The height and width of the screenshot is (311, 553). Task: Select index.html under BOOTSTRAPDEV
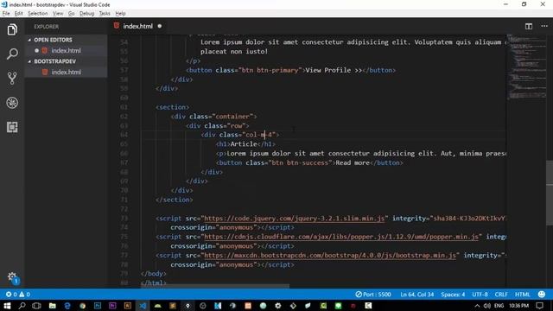66,72
